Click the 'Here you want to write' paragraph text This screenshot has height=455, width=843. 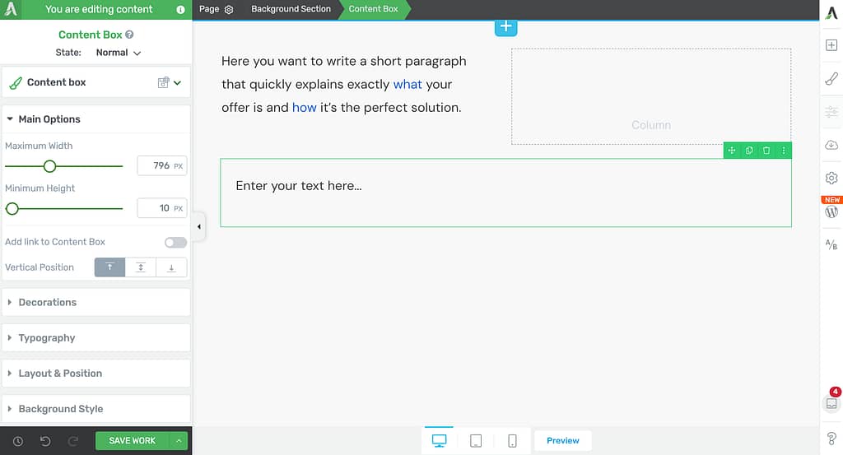click(344, 85)
